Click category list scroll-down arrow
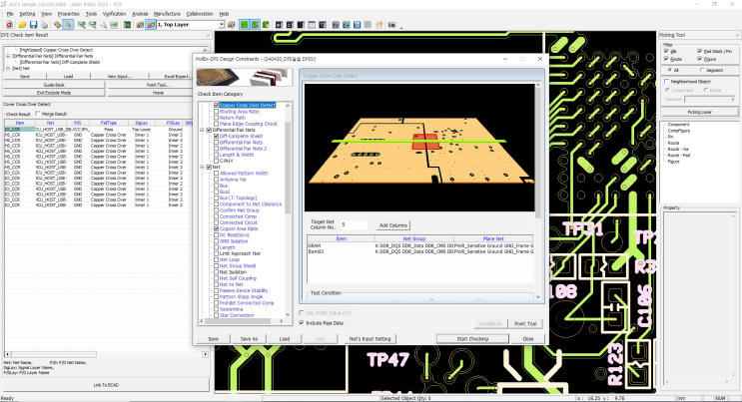Screen dimensions: 742x402 pyautogui.click(x=288, y=314)
